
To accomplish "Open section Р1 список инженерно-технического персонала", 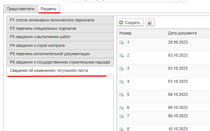I will [x=60, y=20].
